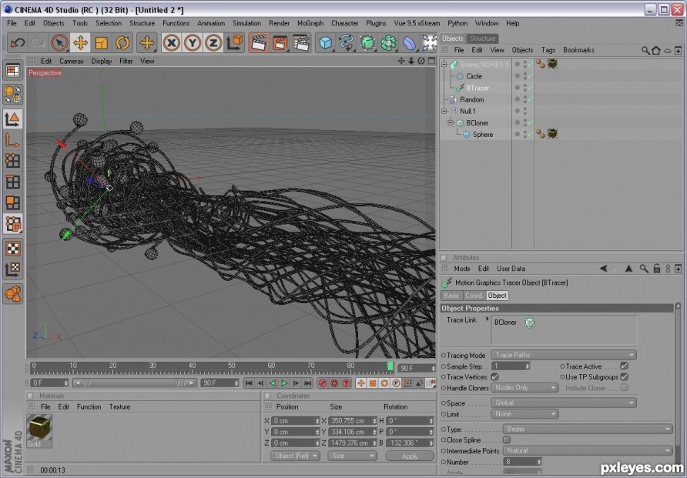Render the active view clapperboard icon
Image resolution: width=687 pixels, height=478 pixels.
259,43
